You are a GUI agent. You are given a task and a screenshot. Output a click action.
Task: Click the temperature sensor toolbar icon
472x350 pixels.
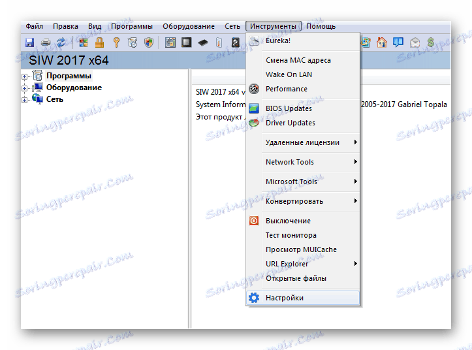[219, 42]
